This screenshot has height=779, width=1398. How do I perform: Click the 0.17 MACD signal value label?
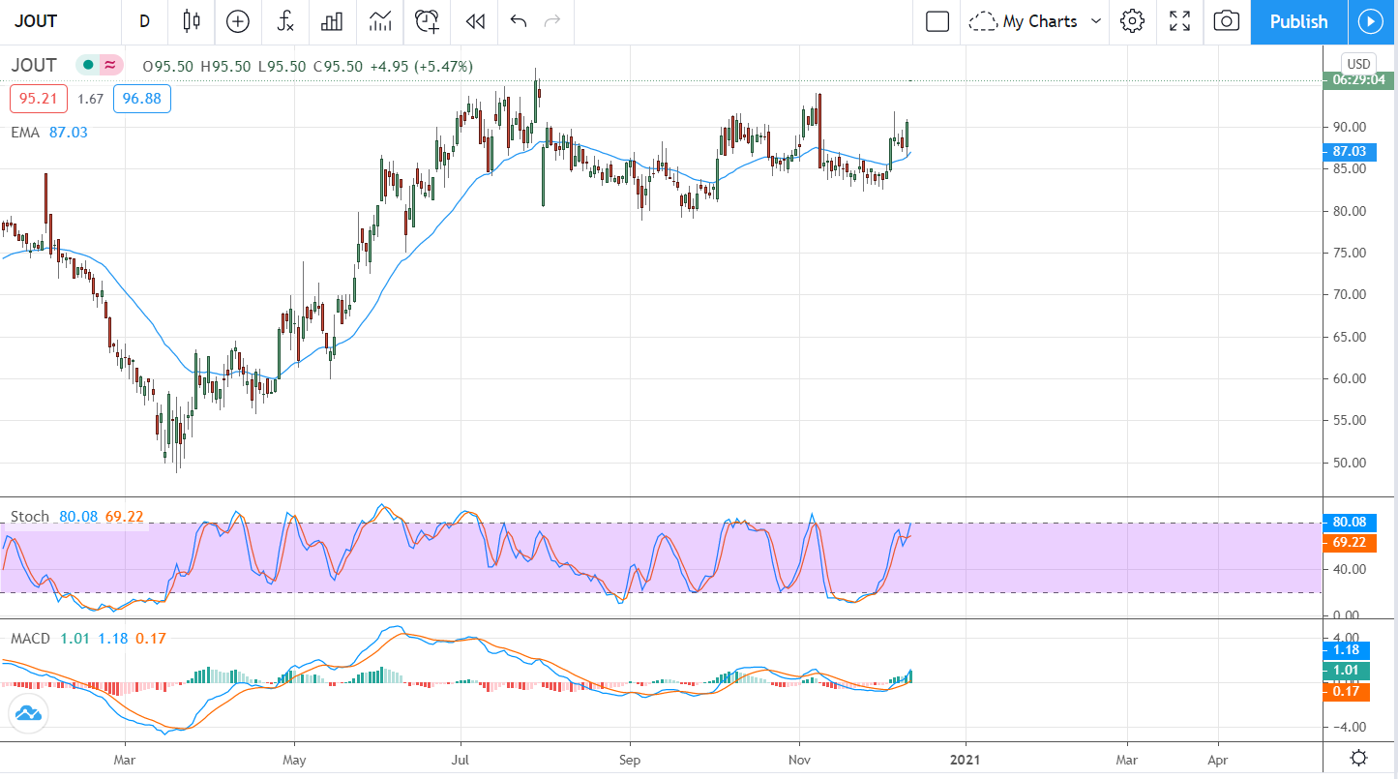point(1347,691)
